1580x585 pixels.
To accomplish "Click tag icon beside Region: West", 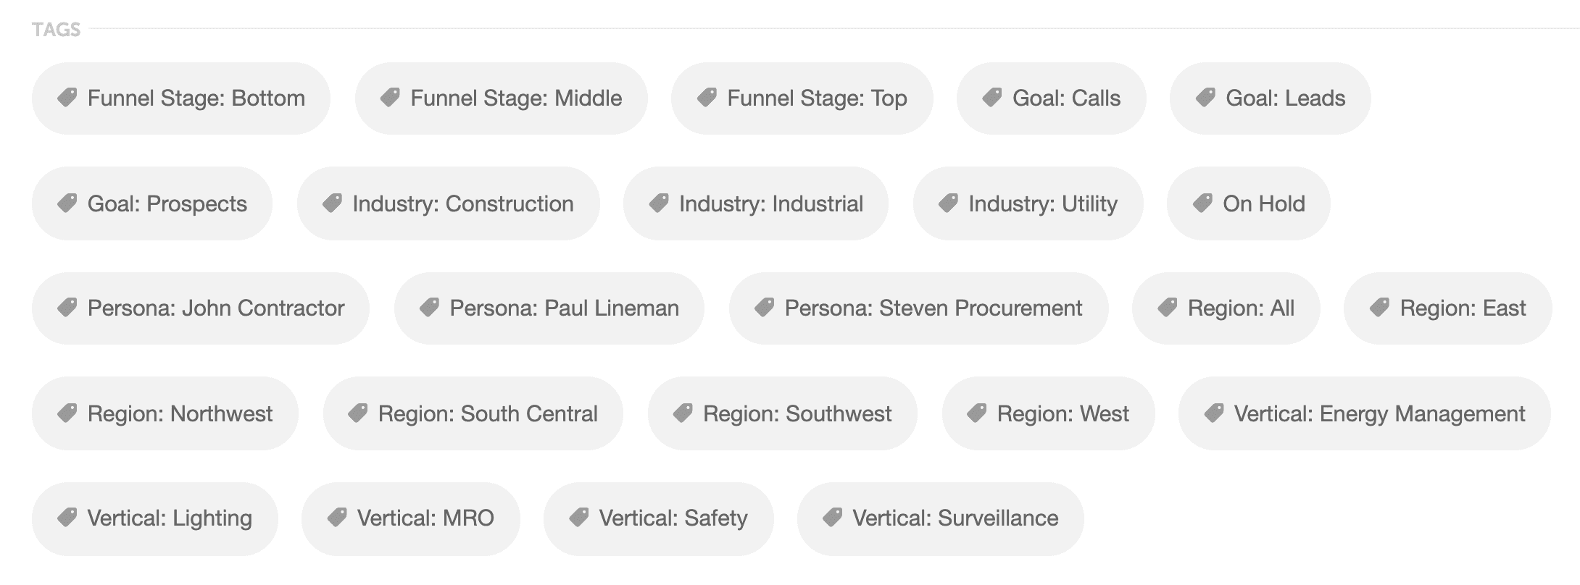I will click(x=977, y=413).
